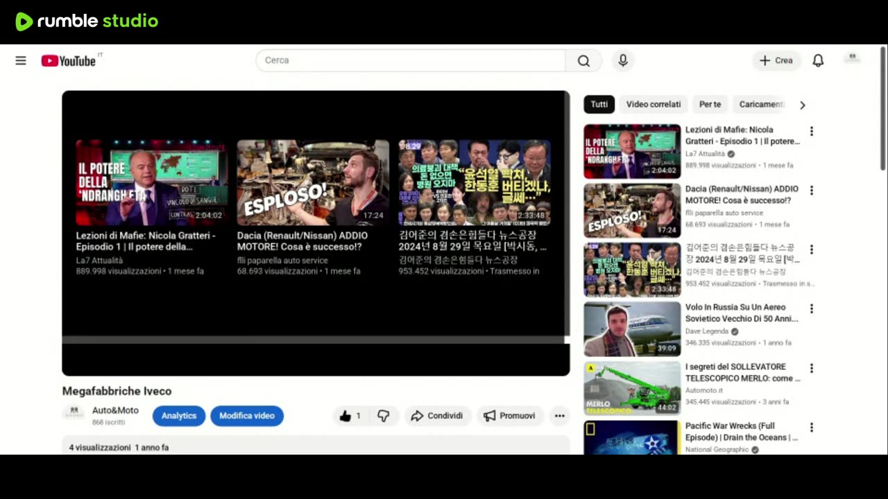Click the Condividi share button
This screenshot has height=499, width=888.
(437, 416)
